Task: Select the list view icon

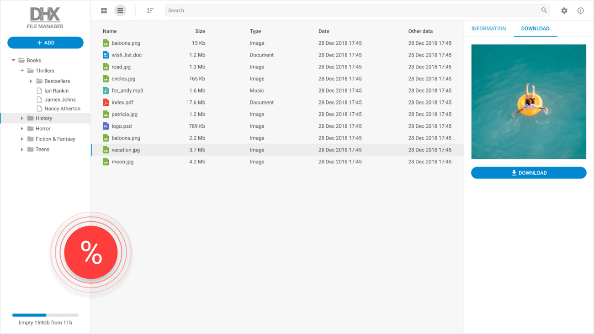Action: point(120,10)
